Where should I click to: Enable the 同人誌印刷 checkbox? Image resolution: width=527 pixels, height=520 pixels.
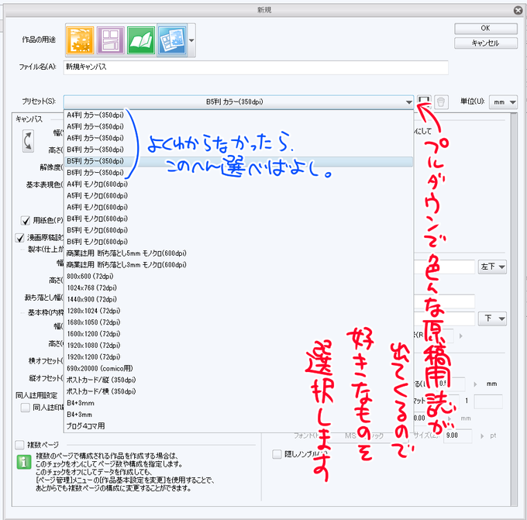26,408
